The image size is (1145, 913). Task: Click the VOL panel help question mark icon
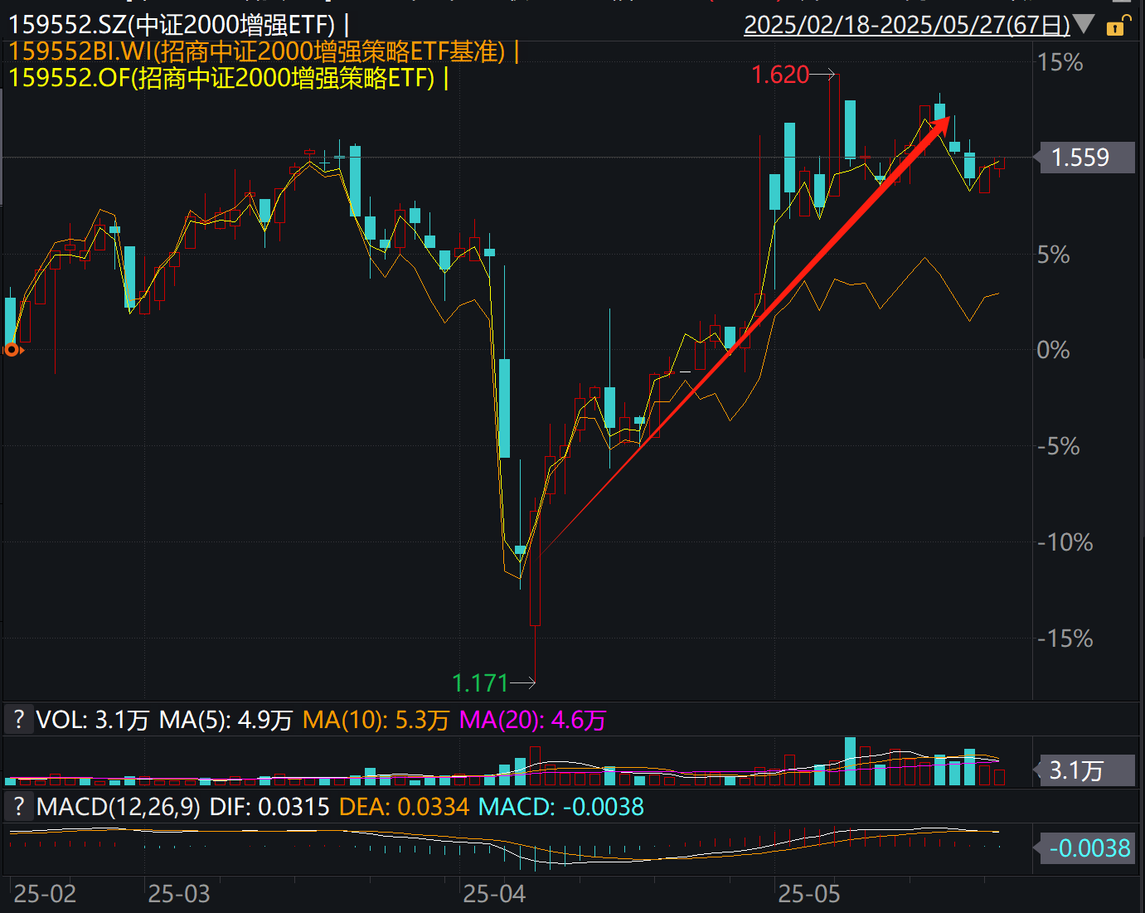pos(18,720)
